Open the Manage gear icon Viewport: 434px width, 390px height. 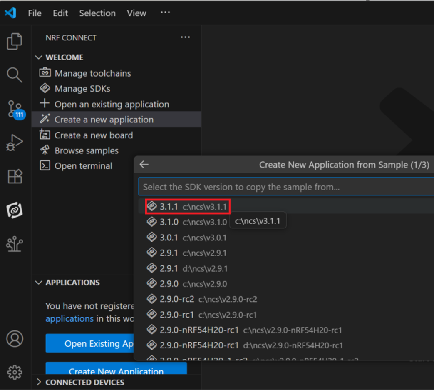[x=15, y=372]
